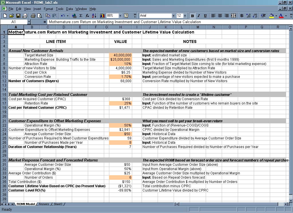The height and width of the screenshot is (213, 293).
Task: Create a new workbook with the New icon
Action: tap(5, 16)
